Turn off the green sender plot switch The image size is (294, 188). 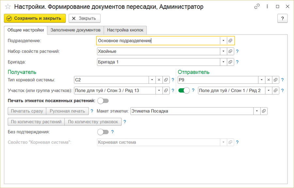click(184, 91)
